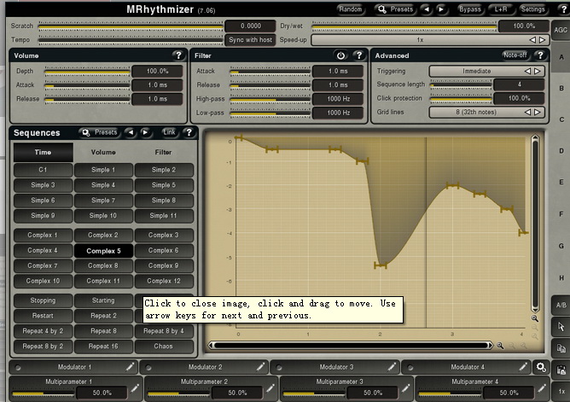The height and width of the screenshot is (402, 570).
Task: Step Speed-up to previous value
Action: 532,40
